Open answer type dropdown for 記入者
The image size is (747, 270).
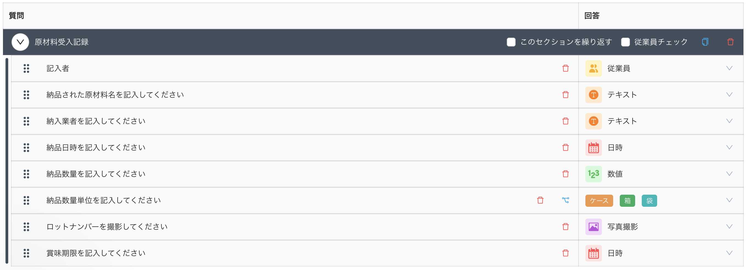[x=729, y=68]
